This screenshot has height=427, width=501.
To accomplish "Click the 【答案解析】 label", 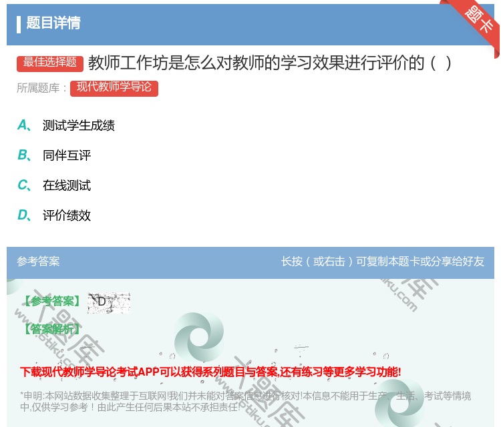I will pyautogui.click(x=53, y=329).
